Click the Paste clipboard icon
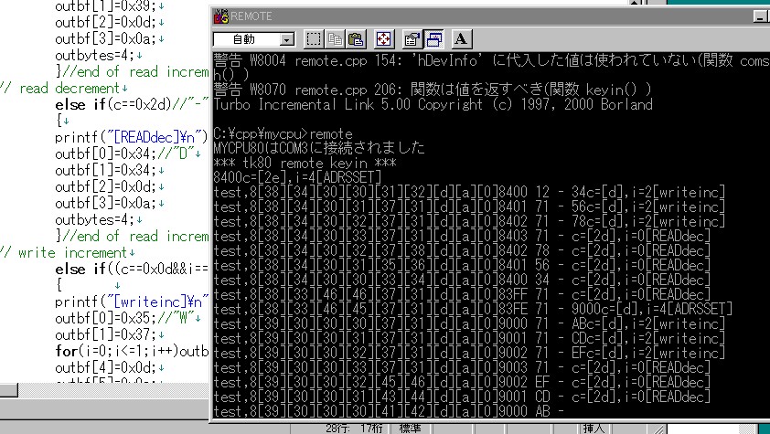This screenshot has height=434, width=770. pos(356,39)
